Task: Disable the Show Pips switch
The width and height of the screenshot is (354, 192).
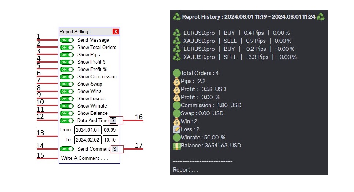Action: coord(67,55)
